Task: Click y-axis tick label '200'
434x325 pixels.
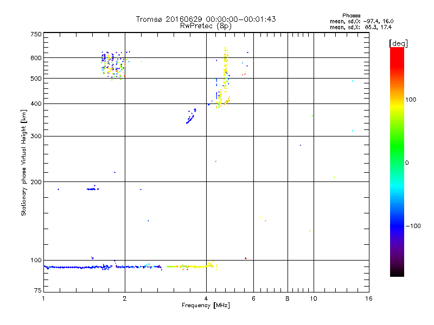Action: pyautogui.click(x=36, y=182)
